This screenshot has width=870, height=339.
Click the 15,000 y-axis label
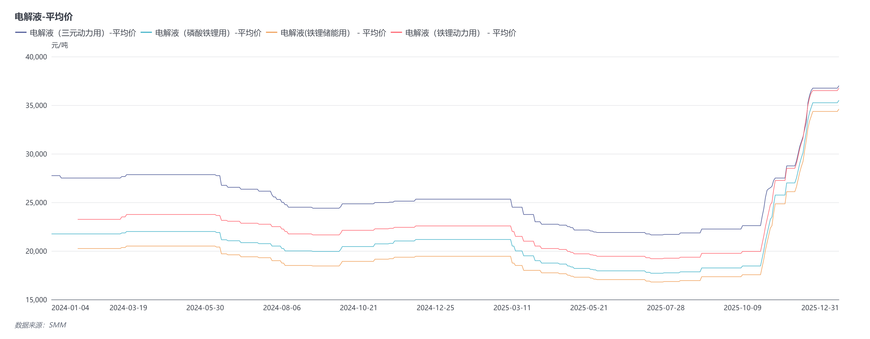pos(36,300)
